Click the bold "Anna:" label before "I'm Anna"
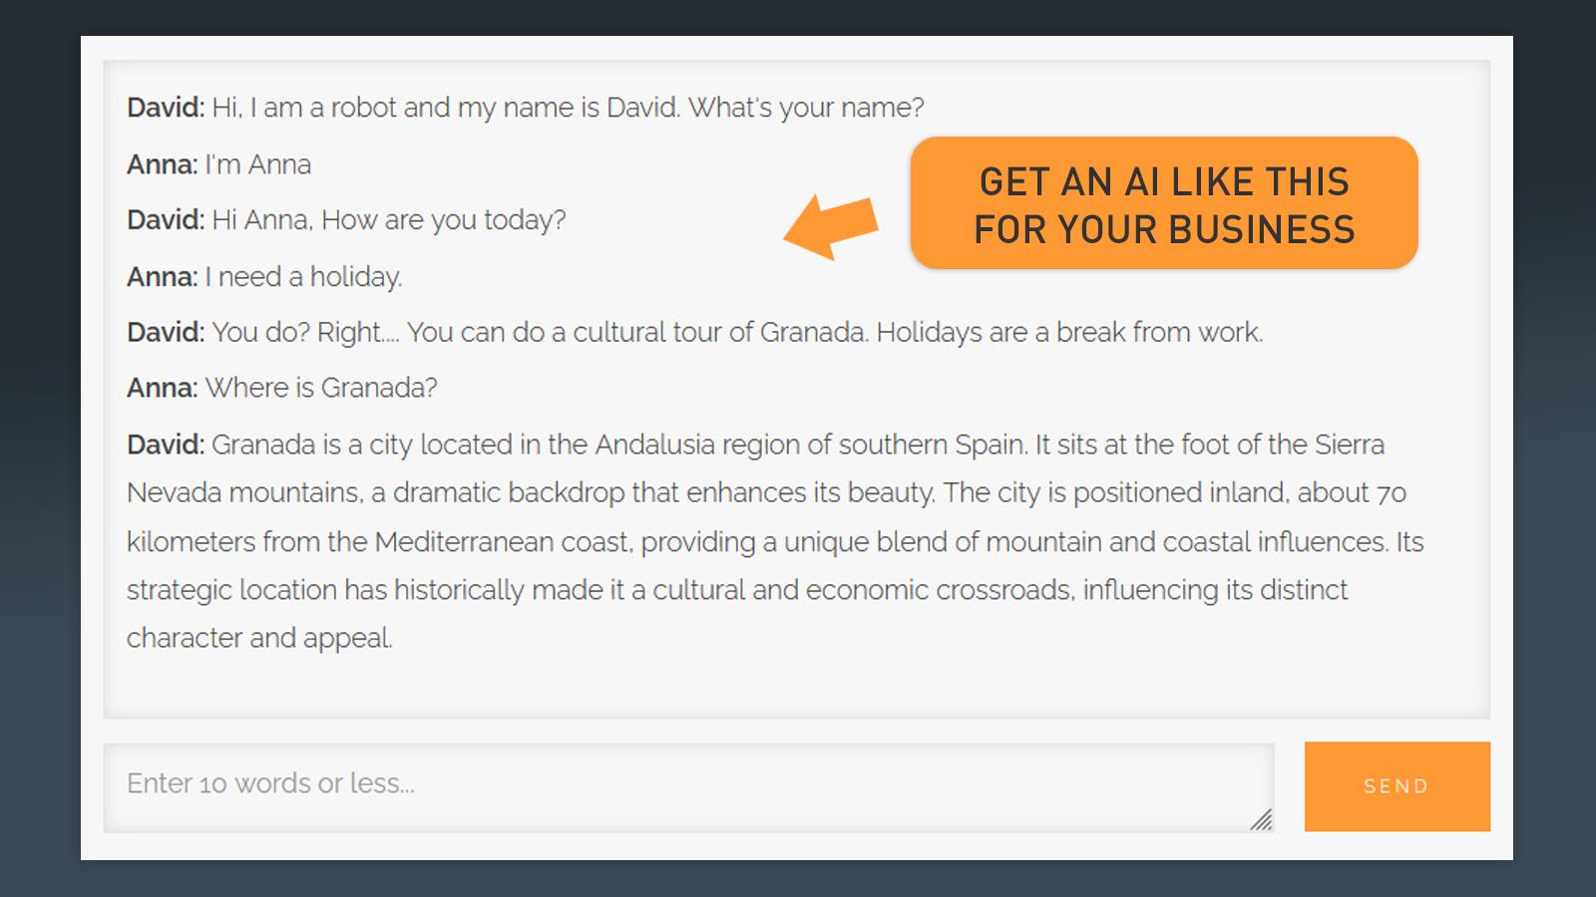This screenshot has height=897, width=1596. pos(163,164)
